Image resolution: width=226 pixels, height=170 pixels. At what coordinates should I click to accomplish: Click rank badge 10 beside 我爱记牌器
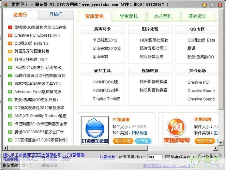coord(10,100)
